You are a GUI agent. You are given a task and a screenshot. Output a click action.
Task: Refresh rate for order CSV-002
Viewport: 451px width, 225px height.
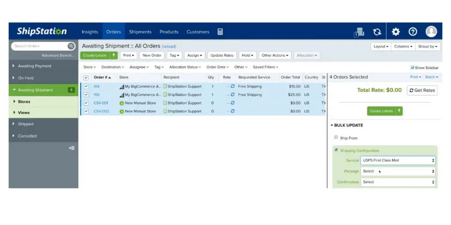pos(233,111)
